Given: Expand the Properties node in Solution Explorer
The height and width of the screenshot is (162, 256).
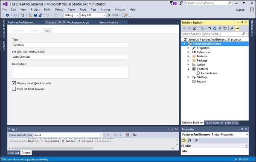Looking at the screenshot, I should coord(188,48).
